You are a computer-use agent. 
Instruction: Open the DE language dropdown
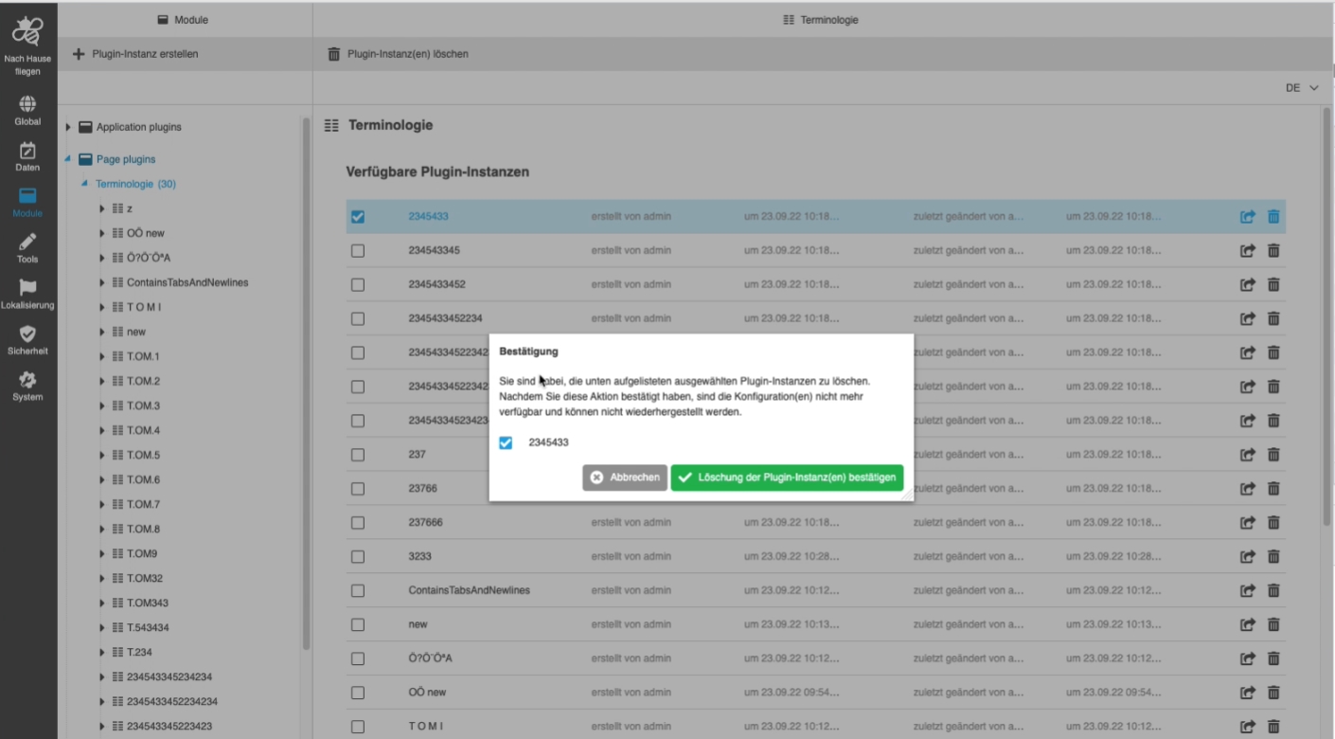click(x=1302, y=88)
